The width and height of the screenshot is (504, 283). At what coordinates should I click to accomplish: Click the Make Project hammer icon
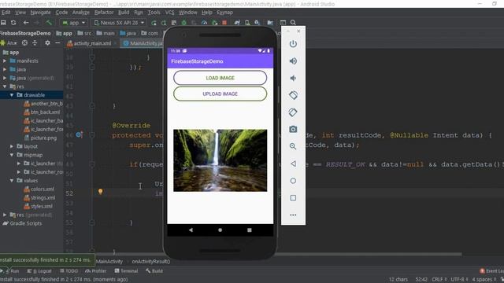49,23
